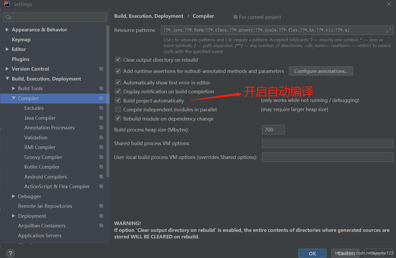Click User-local build process VM options field
The image size is (396, 258).
[327, 157]
